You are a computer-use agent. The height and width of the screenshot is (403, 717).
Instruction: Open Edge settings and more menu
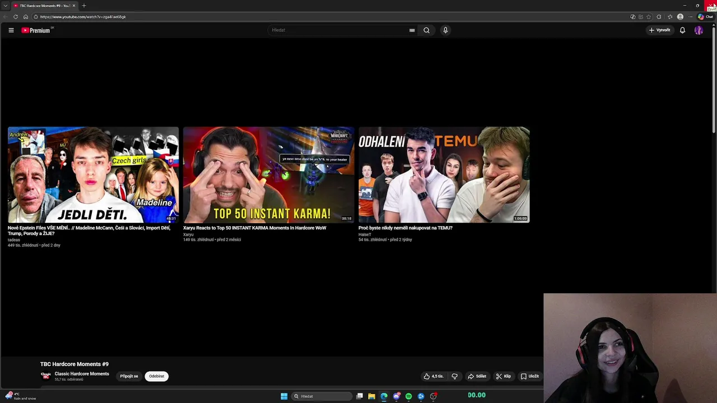[690, 17]
